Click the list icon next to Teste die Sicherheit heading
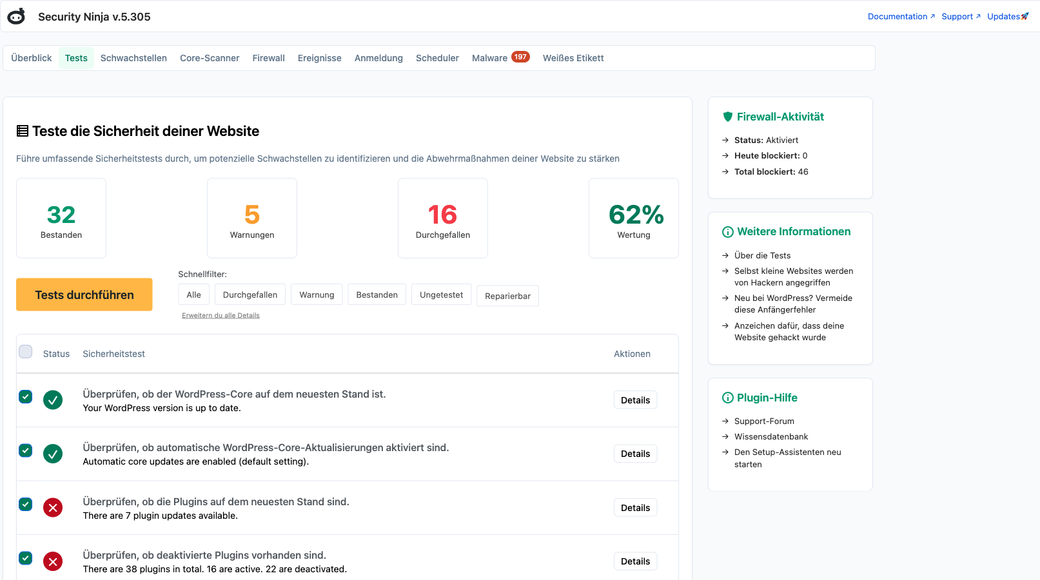 pos(23,131)
